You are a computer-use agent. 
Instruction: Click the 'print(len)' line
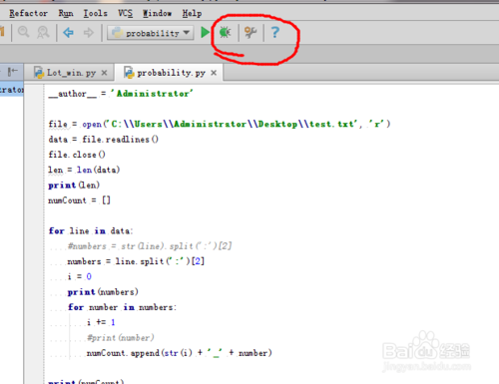(x=74, y=186)
